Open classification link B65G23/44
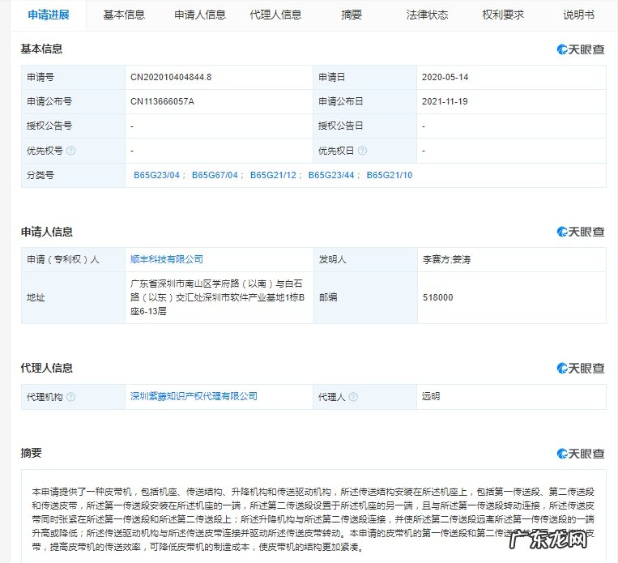 331,175
